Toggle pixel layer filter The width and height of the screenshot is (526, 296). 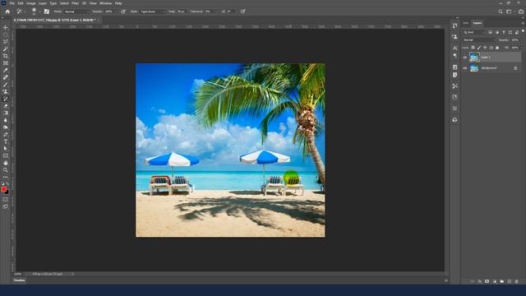490,32
